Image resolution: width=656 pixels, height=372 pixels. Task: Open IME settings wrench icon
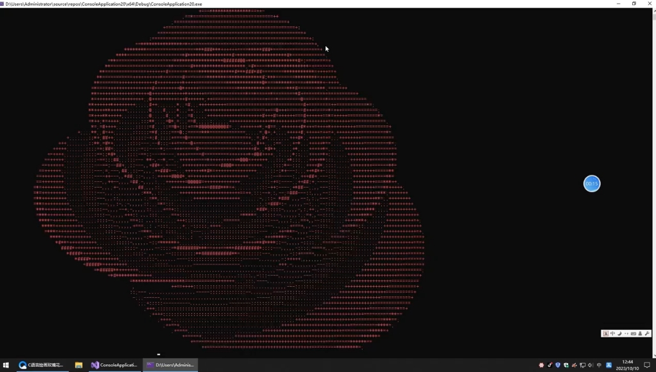click(x=647, y=334)
